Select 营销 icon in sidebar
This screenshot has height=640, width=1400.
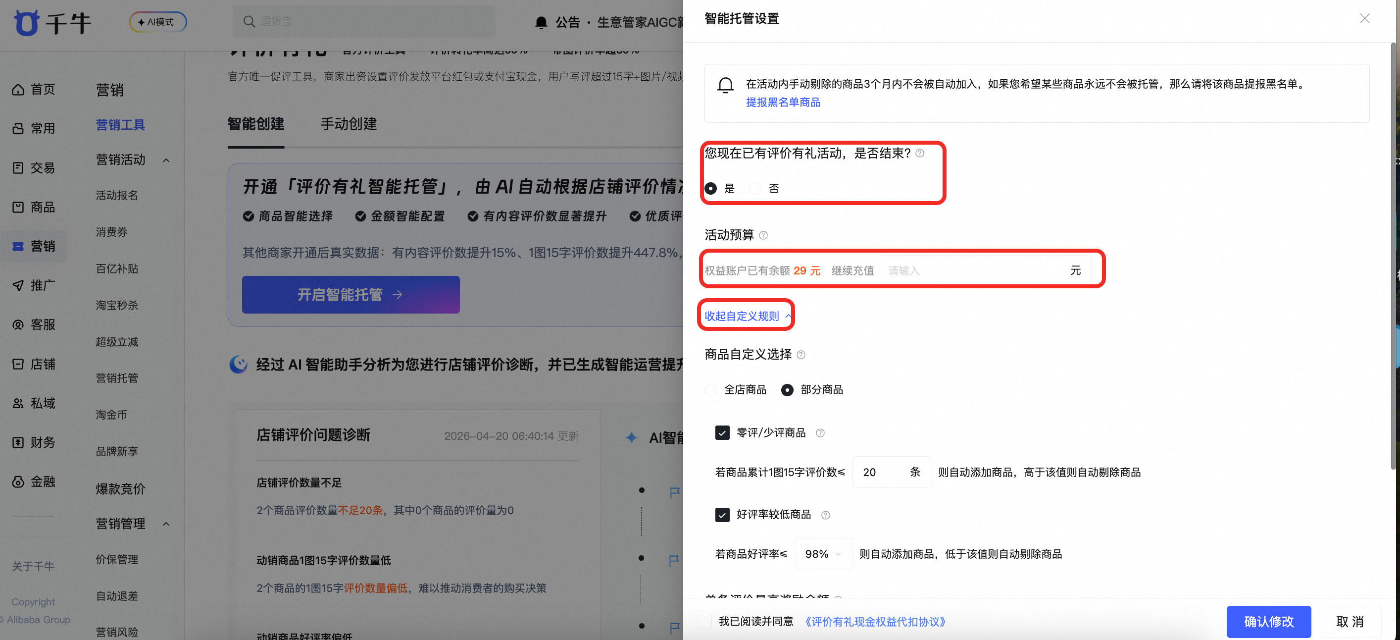pos(18,246)
